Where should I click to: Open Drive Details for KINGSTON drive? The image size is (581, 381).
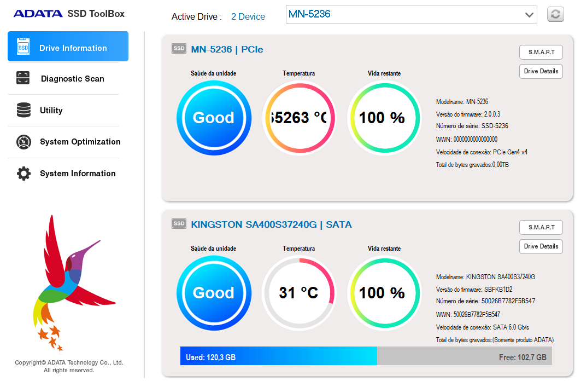tap(541, 246)
